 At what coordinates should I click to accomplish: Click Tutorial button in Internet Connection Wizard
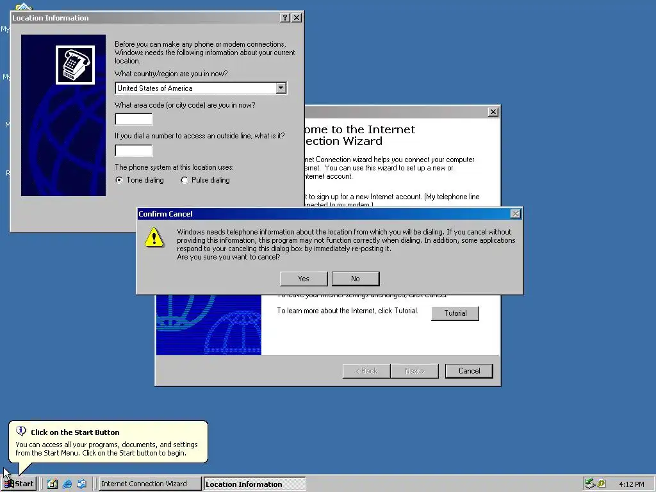(455, 313)
